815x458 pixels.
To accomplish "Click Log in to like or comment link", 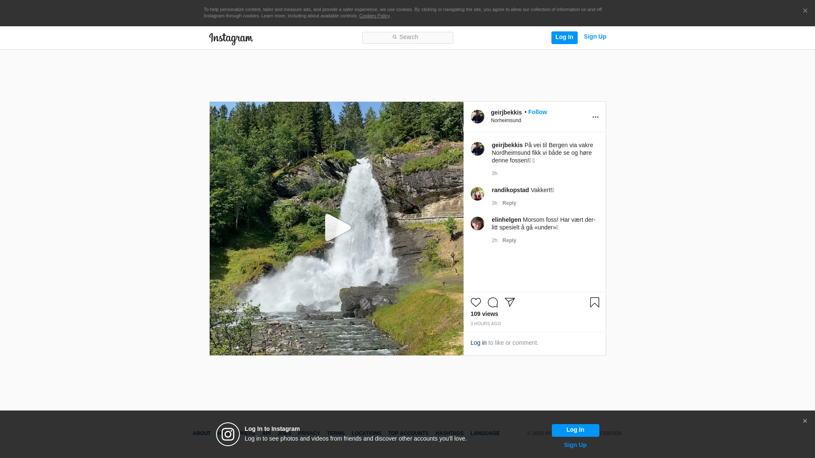I will [478, 343].
